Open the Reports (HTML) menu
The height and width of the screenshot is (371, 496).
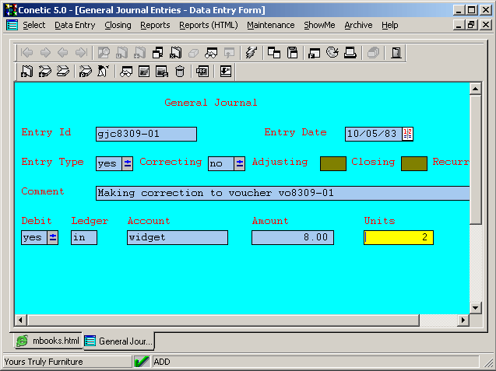(x=208, y=25)
